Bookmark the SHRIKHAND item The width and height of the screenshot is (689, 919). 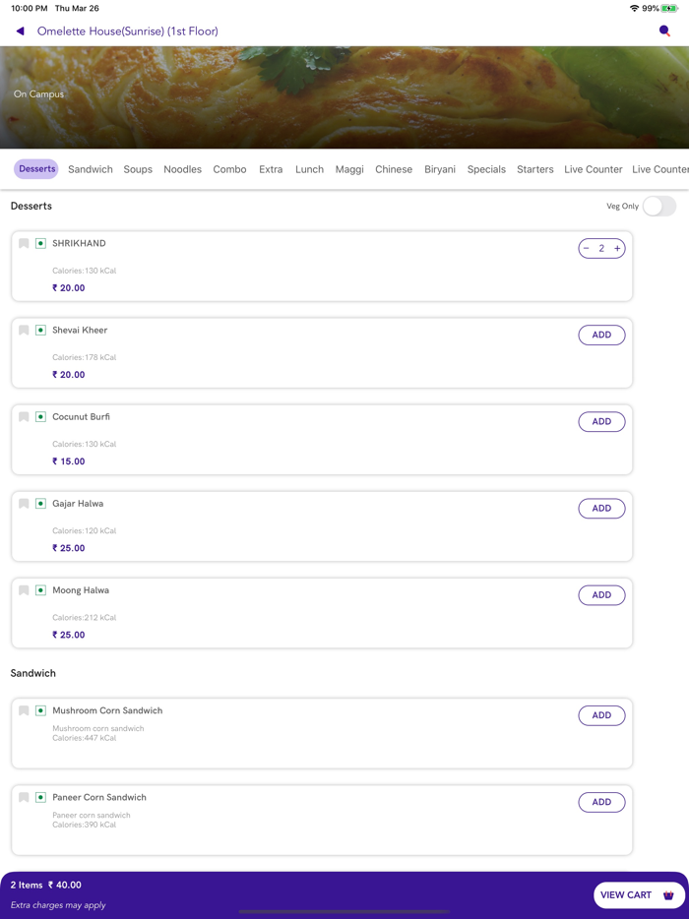[x=24, y=243]
